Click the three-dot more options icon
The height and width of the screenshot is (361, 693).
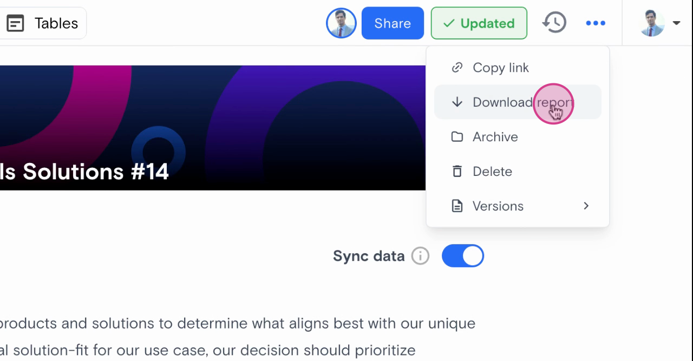[x=596, y=23]
